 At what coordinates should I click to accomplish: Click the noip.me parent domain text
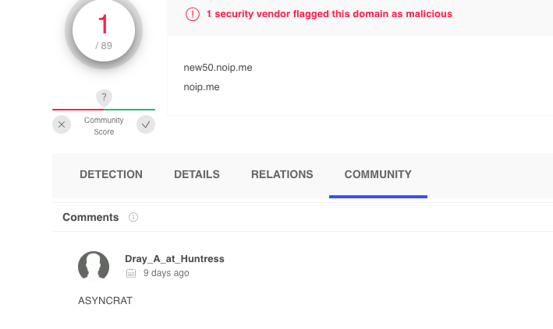201,87
